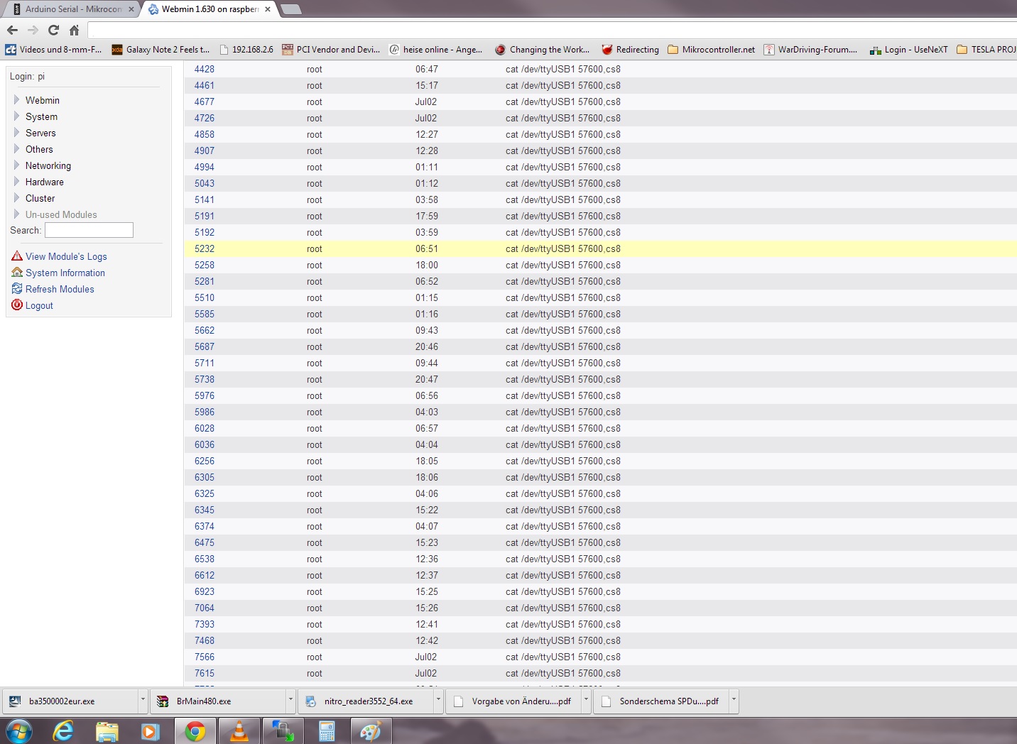The image size is (1017, 744).
Task: Open Changing the Work... bookmark
Action: [x=543, y=50]
